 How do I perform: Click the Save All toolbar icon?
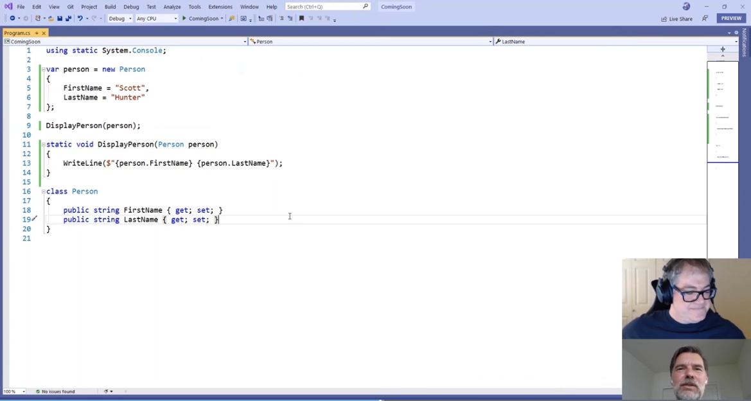point(68,19)
